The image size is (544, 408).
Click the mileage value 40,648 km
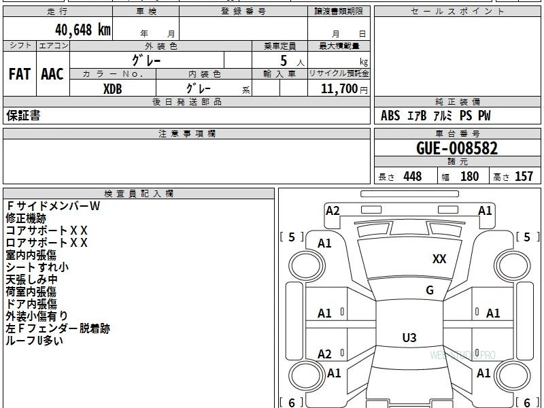[83, 30]
